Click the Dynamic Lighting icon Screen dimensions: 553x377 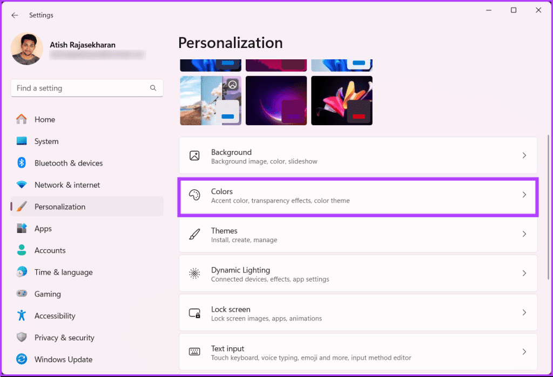tap(194, 274)
